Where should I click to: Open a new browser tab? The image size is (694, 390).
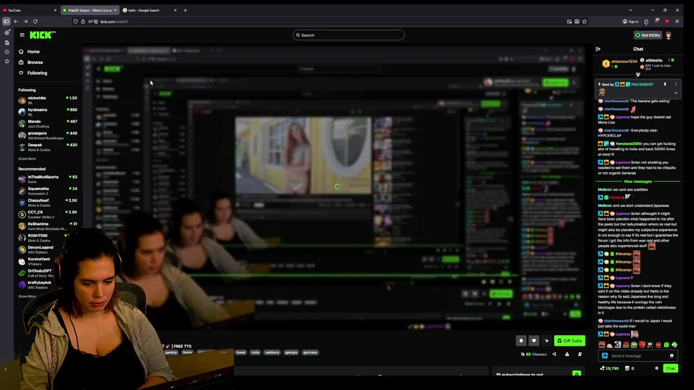[185, 10]
